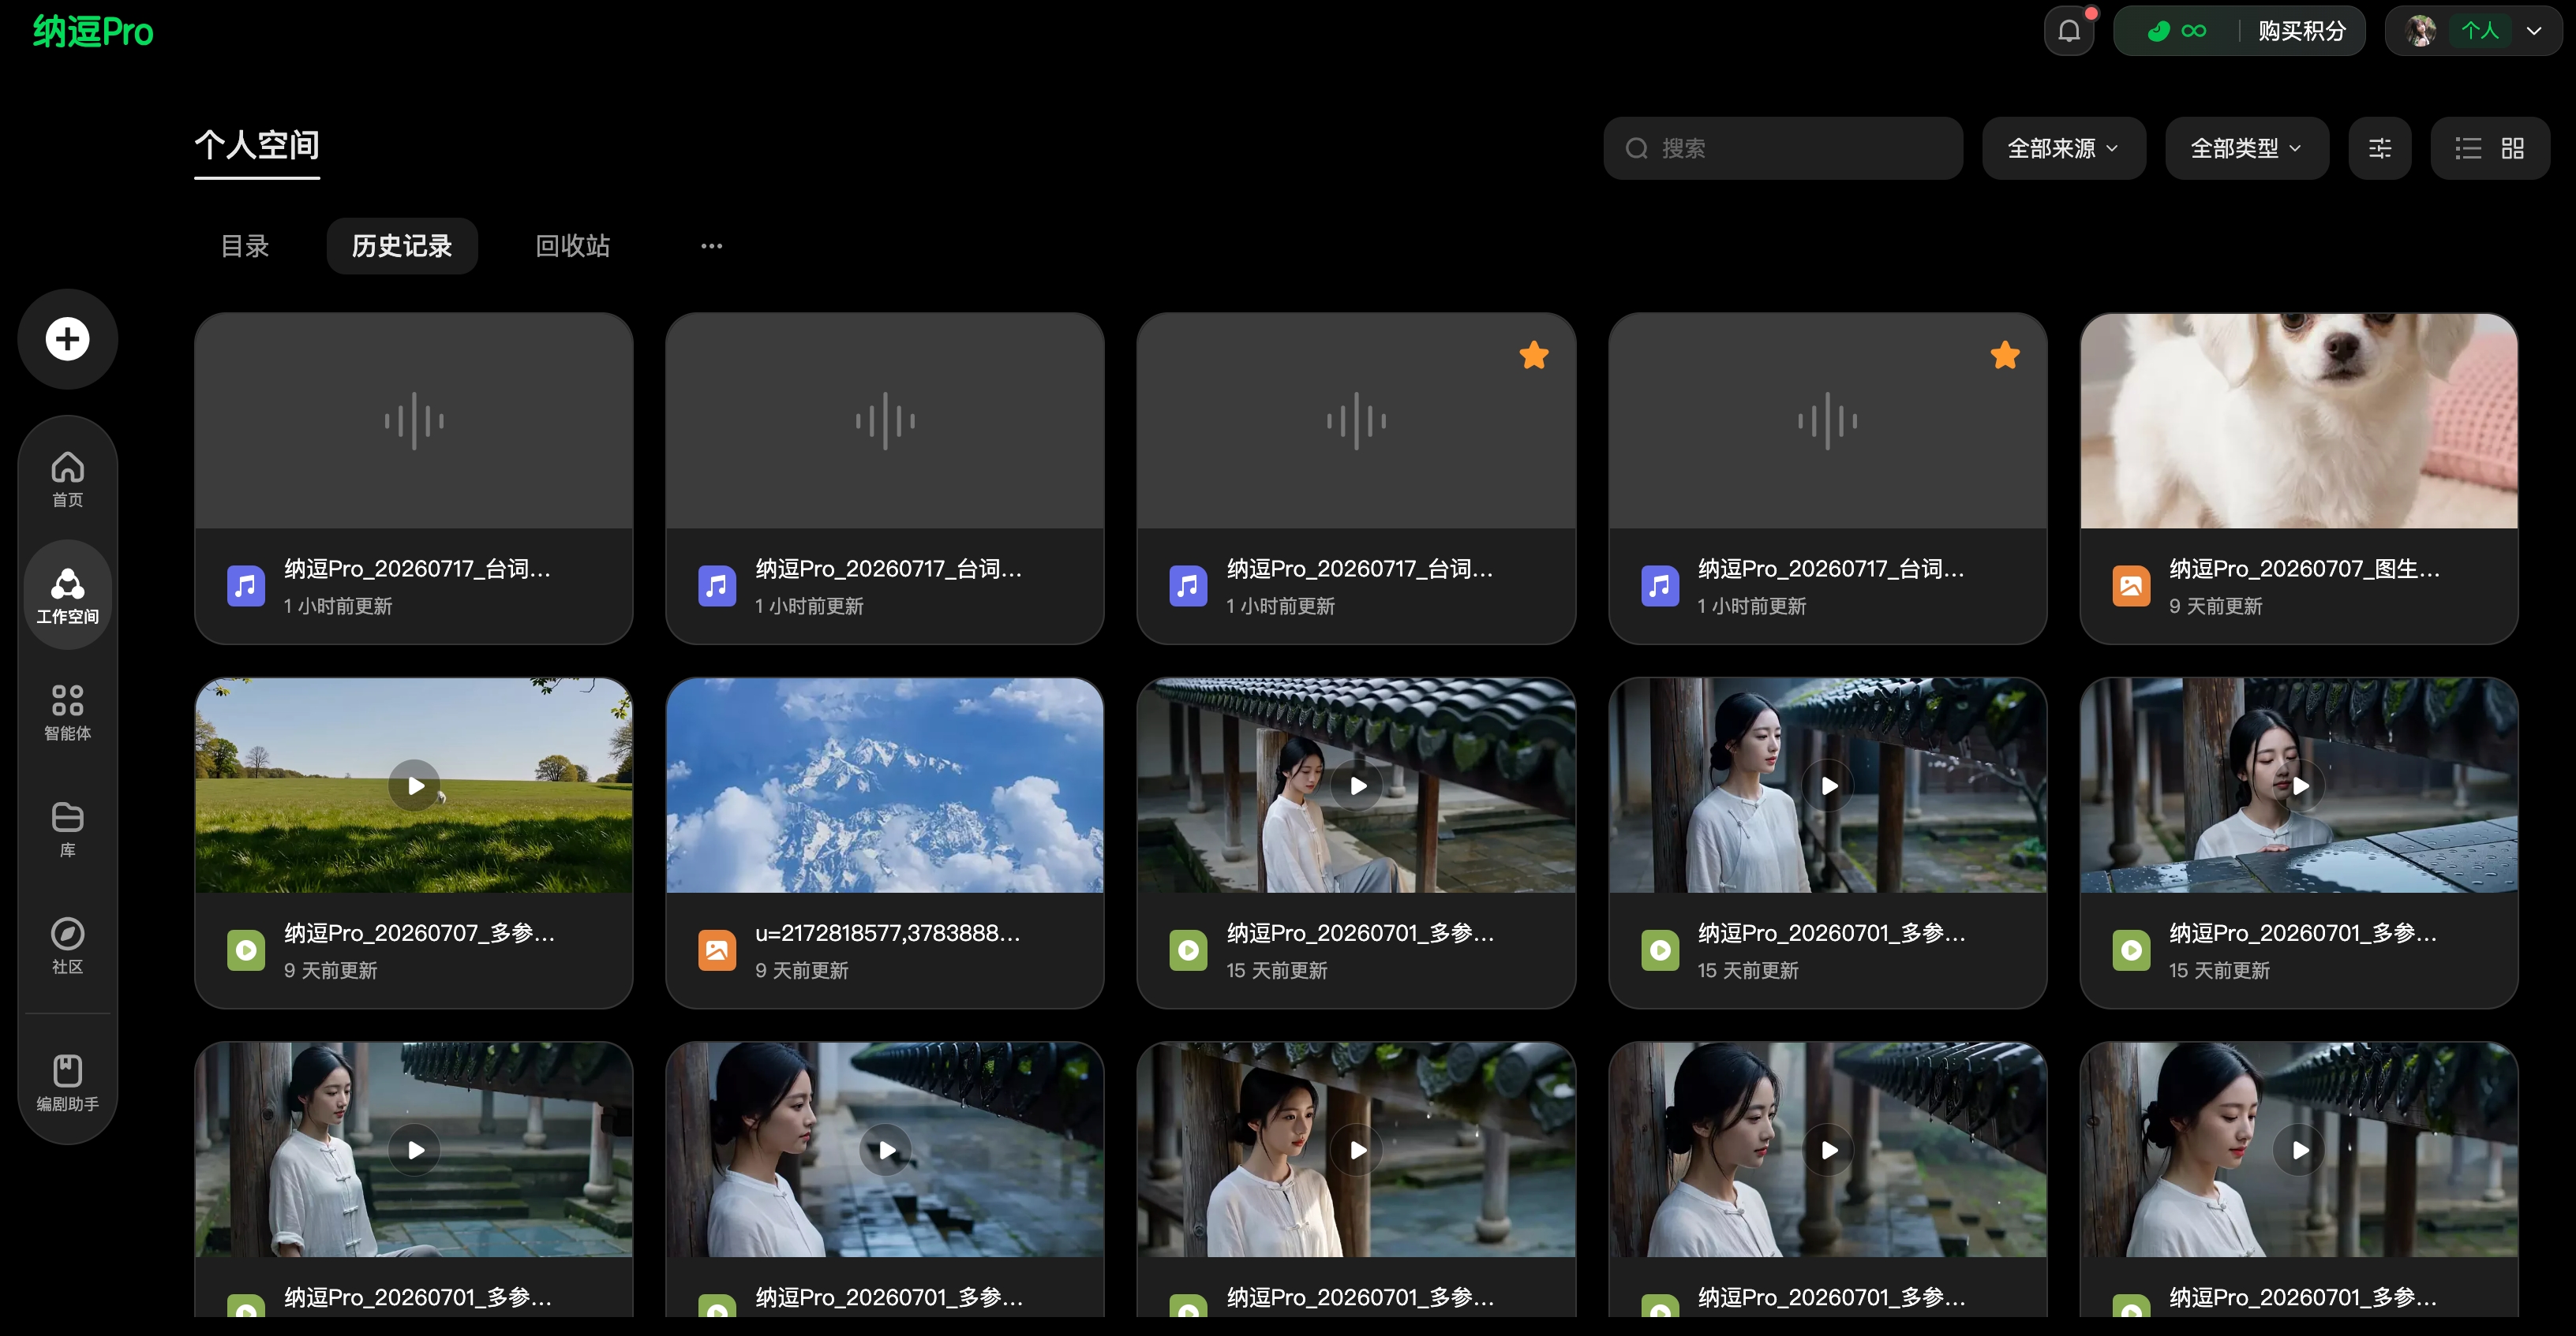2576x1336 pixels.
Task: Switch to grid view
Action: tap(2513, 148)
